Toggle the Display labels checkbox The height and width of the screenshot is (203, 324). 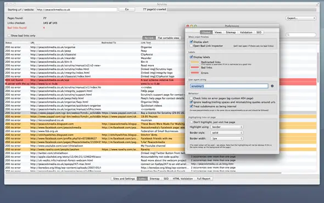[x=191, y=57]
